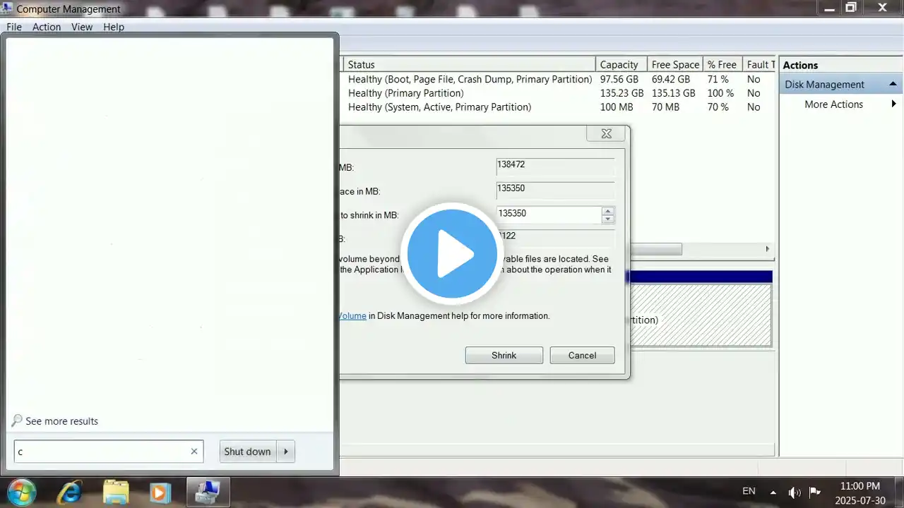
Task: Open More Actions in Actions pane
Action: click(833, 104)
